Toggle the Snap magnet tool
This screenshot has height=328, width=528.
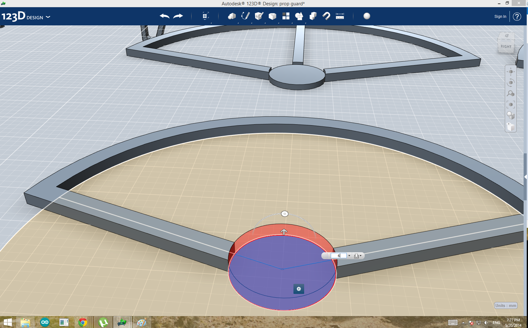point(326,16)
